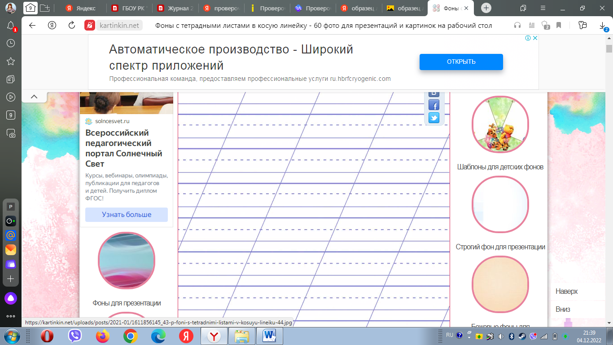This screenshot has width=613, height=345.
Task: Open screenshot camera tool in the sidebar
Action: (x=11, y=133)
